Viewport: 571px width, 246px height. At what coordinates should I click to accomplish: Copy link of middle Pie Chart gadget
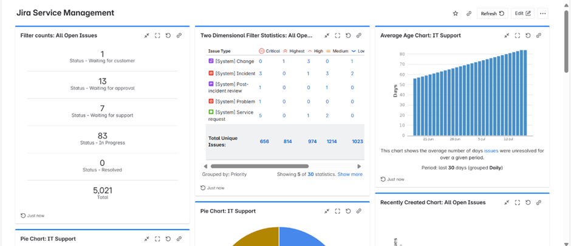(358, 211)
